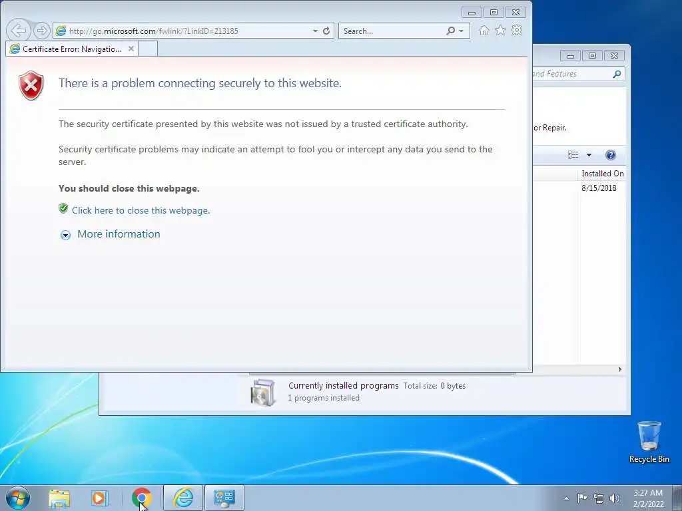The image size is (682, 511).
Task: Click the IE page icon in address bar
Action: click(x=61, y=31)
